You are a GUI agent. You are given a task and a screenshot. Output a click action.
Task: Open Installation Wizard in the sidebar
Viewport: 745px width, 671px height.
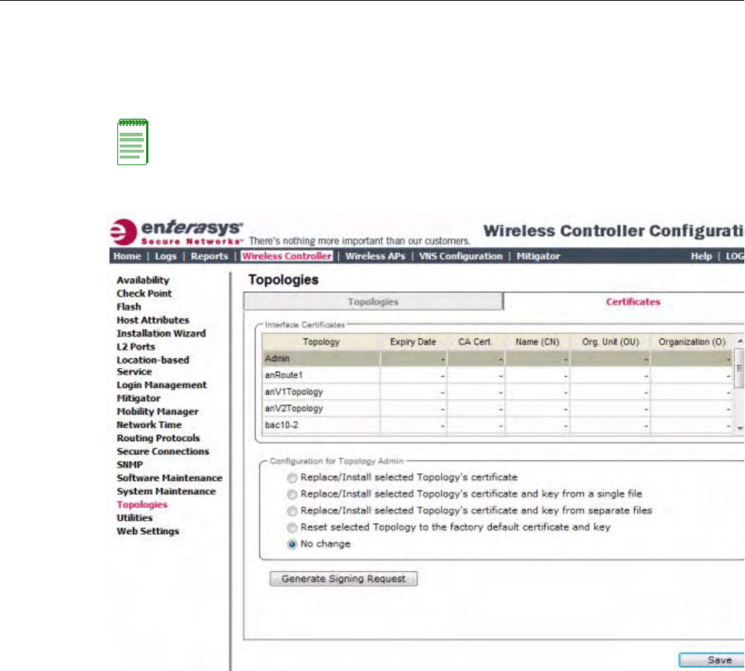coord(161,333)
